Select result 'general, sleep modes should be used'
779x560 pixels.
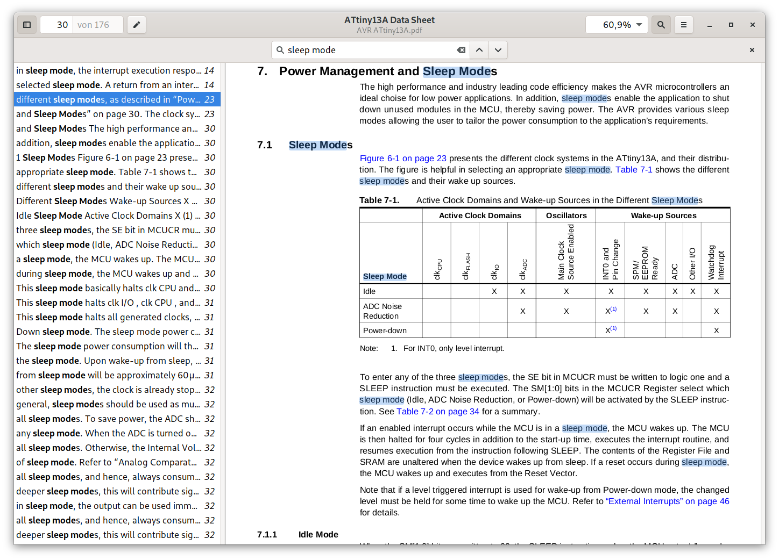point(117,404)
